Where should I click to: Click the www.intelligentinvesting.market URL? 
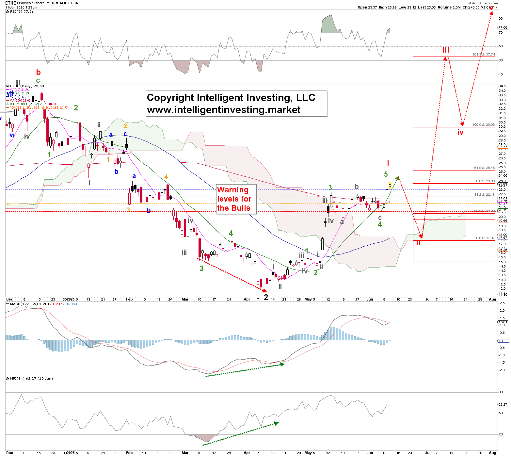pos(224,109)
